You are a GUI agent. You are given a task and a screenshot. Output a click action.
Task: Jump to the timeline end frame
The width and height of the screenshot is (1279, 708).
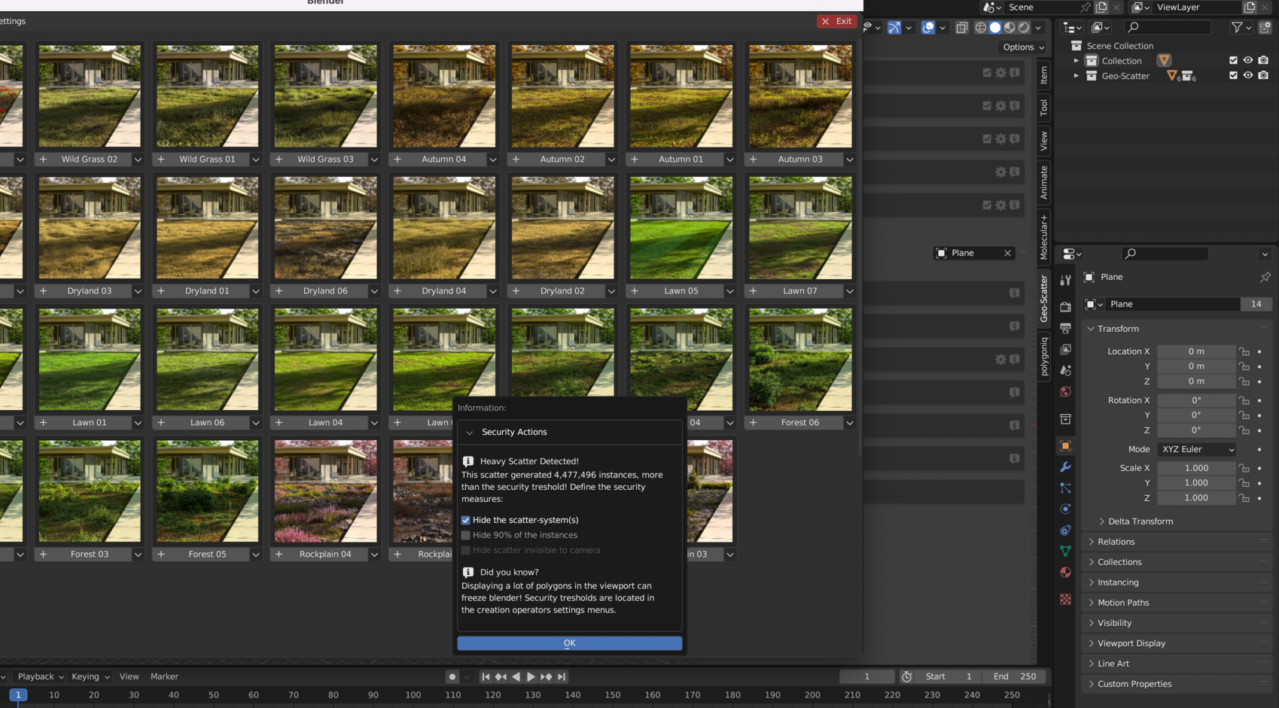tap(562, 676)
